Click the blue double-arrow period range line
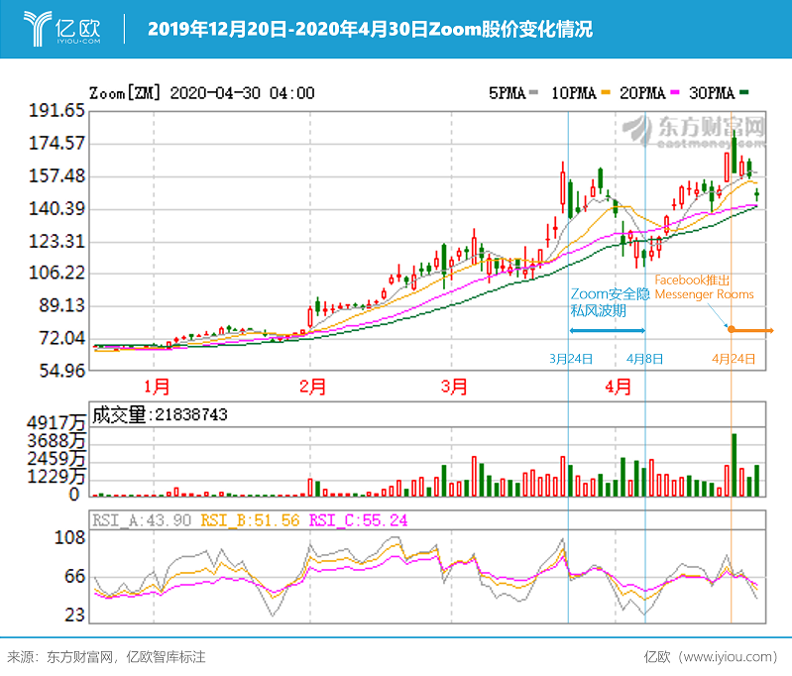This screenshot has height=676, width=792. (607, 330)
